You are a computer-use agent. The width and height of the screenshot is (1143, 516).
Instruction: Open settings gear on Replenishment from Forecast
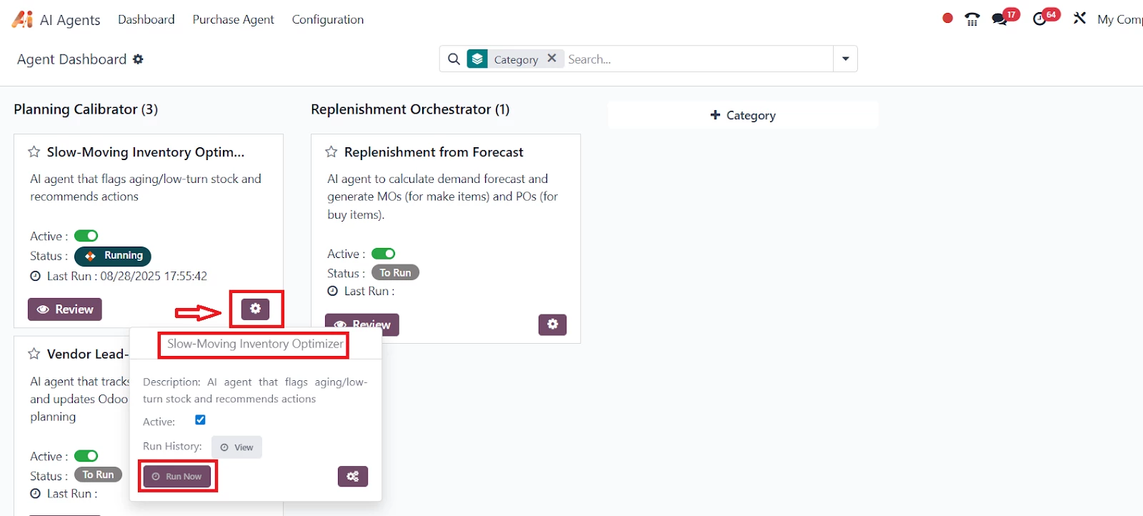tap(552, 324)
